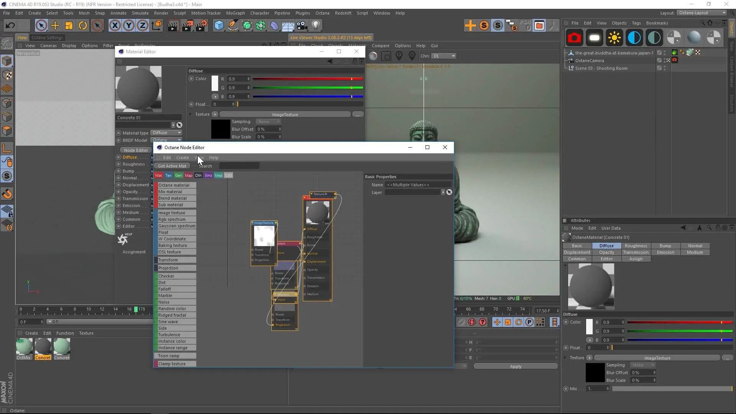Click Make Editable tool in left sidebar
Image resolution: width=736 pixels, height=414 pixels.
coord(7,61)
